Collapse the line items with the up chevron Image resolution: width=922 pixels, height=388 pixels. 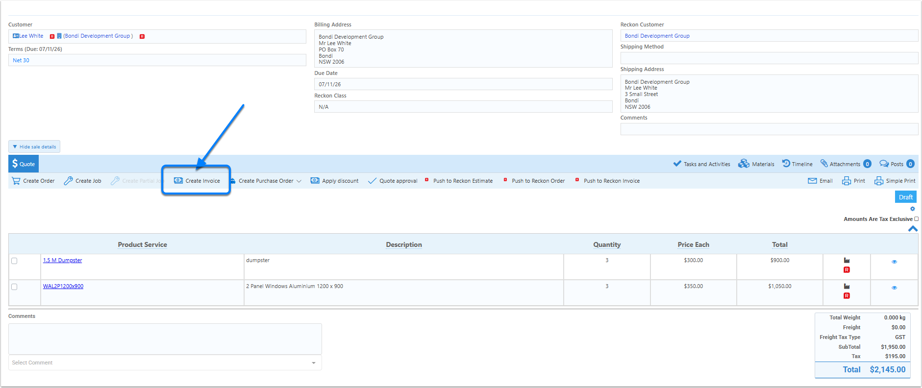pos(913,228)
